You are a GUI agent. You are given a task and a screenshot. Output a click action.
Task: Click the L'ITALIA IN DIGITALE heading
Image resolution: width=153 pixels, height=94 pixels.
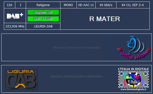133,69
